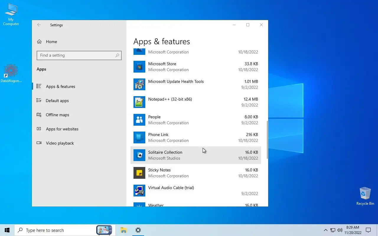Maximize the Settings window
This screenshot has width=378, height=236.
pos(248,25)
